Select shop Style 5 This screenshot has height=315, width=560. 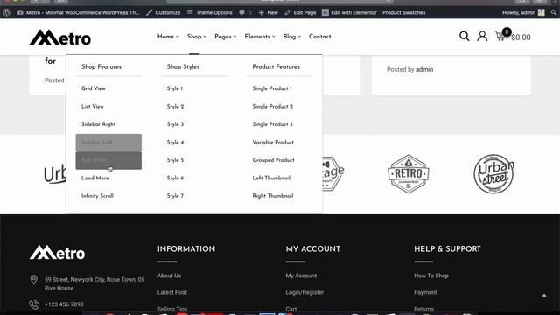(x=175, y=159)
